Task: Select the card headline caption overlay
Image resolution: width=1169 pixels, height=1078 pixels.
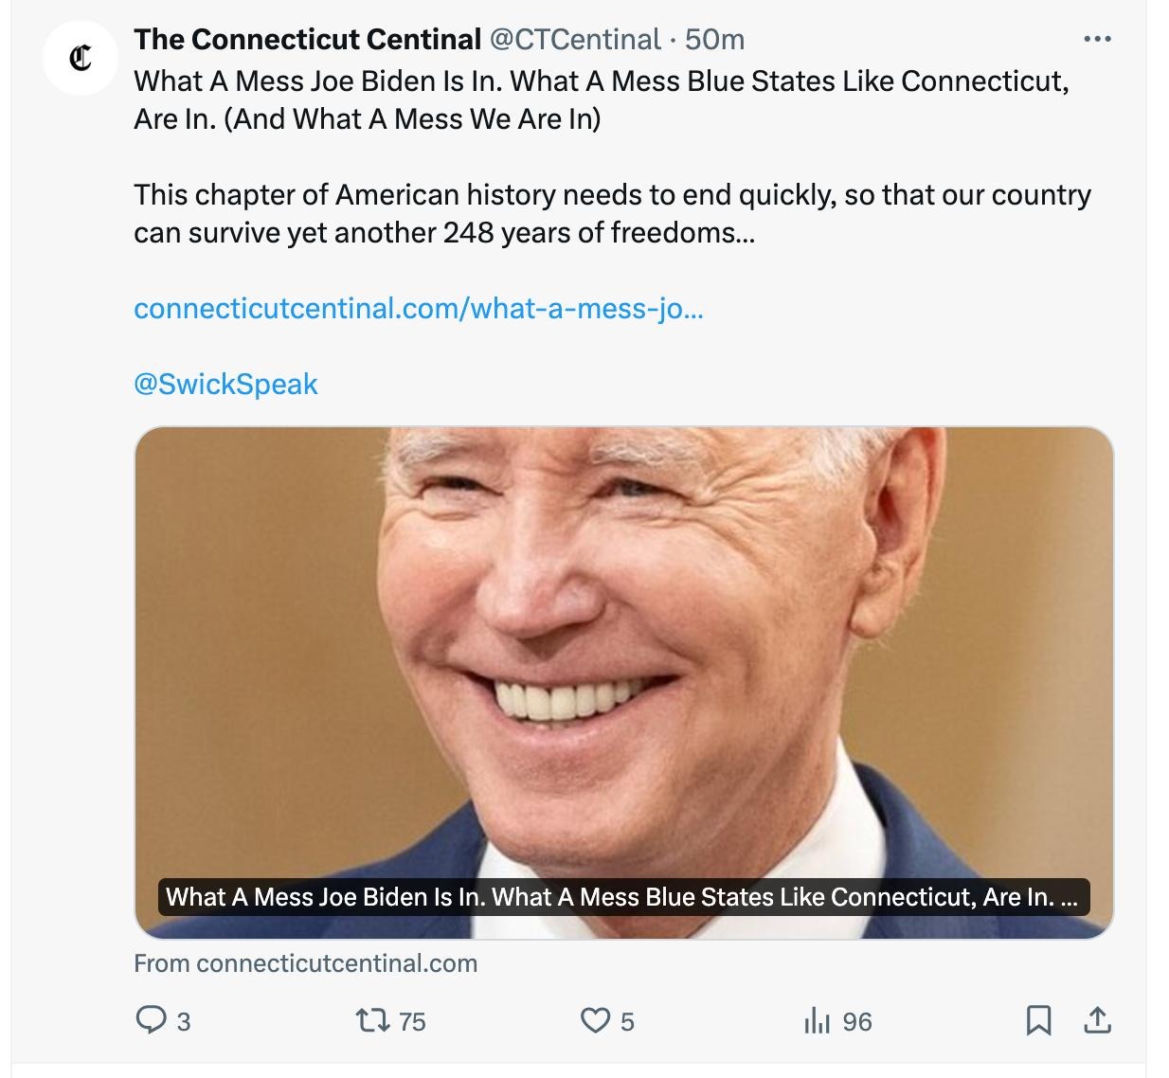Action: tap(623, 896)
